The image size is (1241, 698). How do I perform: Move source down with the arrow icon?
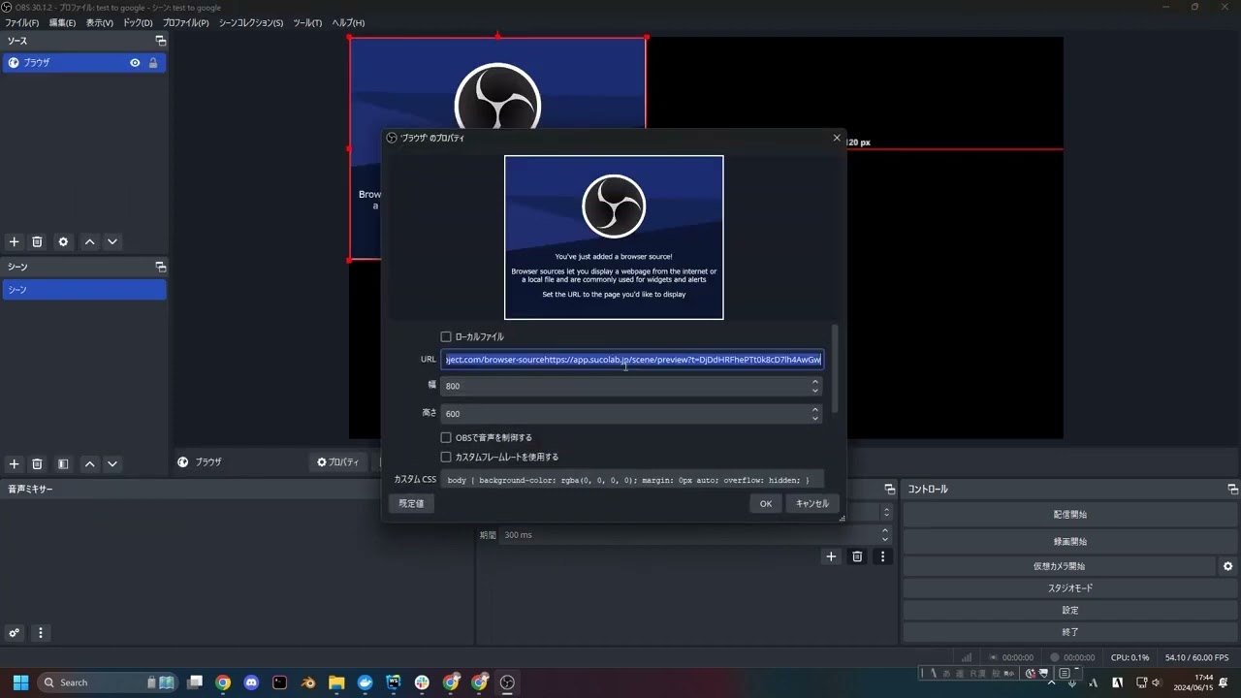point(112,241)
